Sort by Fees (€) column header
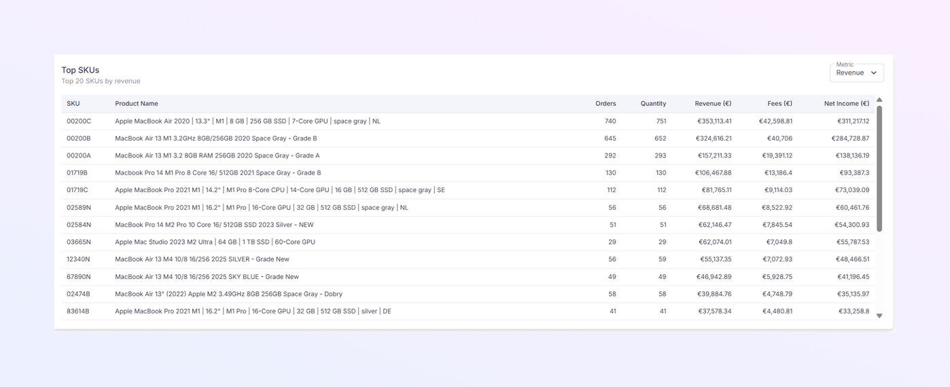The image size is (950, 387). point(779,104)
